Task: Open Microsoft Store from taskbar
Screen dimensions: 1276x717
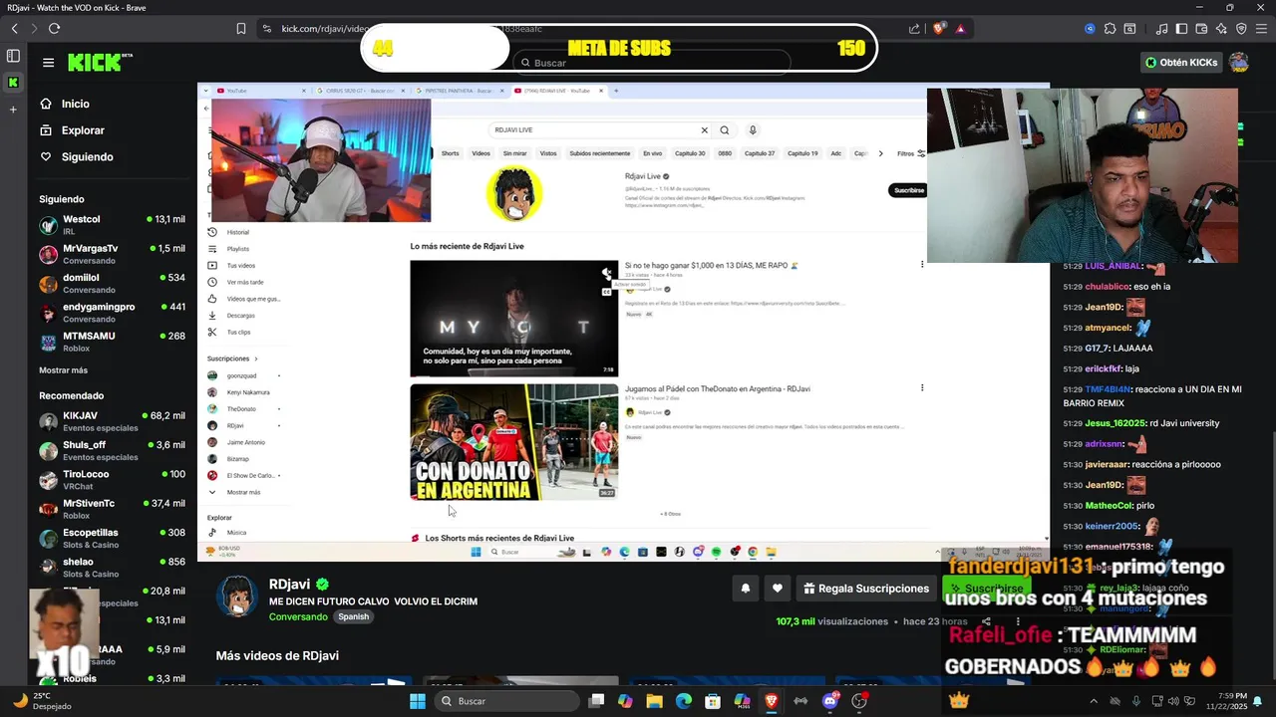Action: (x=713, y=701)
